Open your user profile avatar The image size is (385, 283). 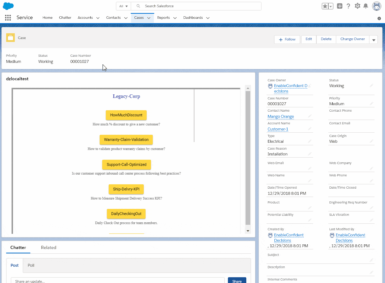(376, 6)
